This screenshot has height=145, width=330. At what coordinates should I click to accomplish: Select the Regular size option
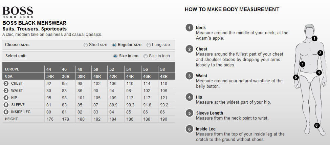point(114,45)
